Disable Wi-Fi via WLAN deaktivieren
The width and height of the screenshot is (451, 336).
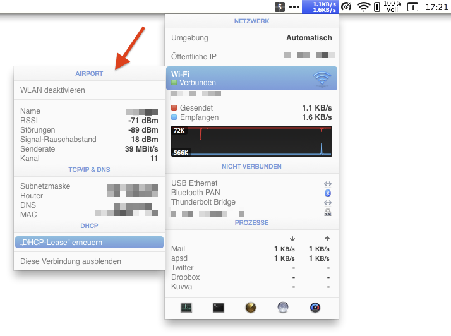(x=52, y=90)
